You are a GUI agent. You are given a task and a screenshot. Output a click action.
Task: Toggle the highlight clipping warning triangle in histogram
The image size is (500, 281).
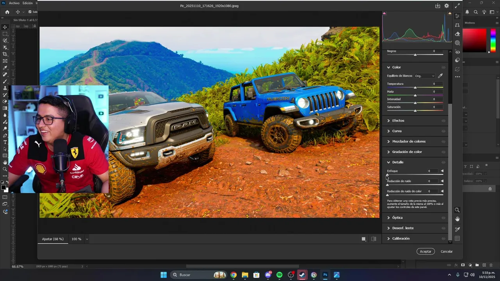tap(450, 14)
